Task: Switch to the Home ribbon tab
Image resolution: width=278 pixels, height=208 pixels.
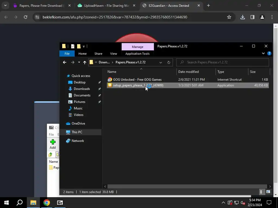Action: pyautogui.click(x=83, y=54)
